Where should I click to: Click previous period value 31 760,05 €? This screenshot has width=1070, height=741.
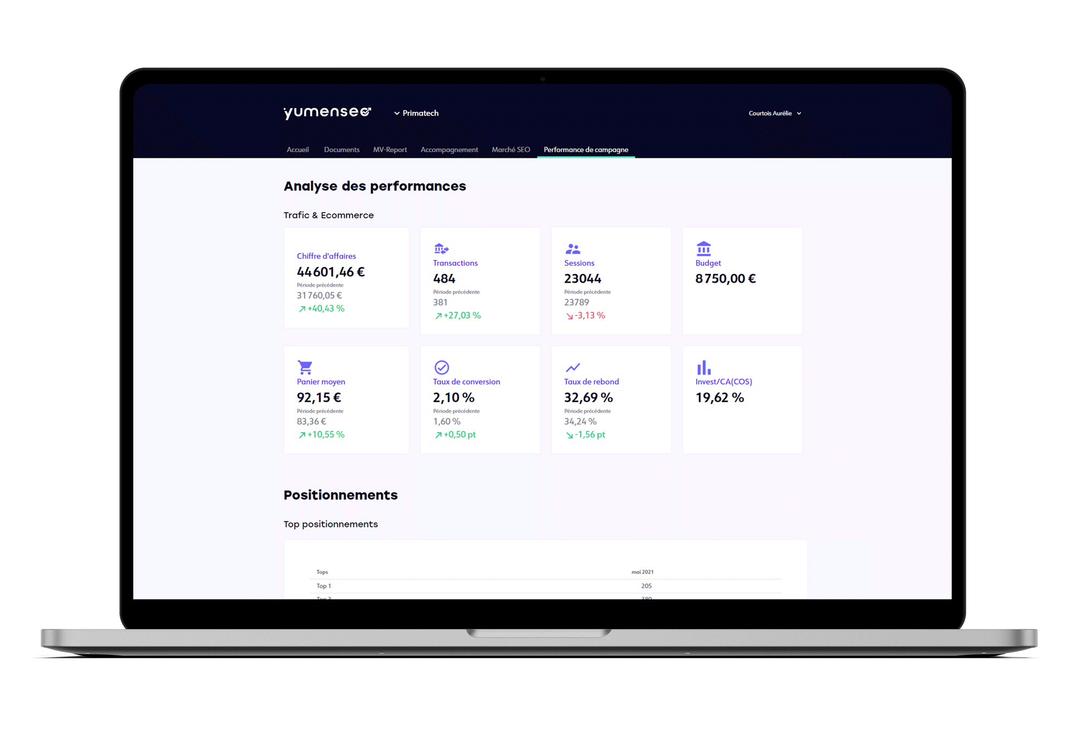319,296
